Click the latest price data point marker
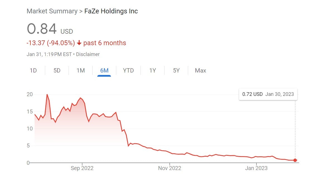Screen dimensions: 315x177 coord(295,160)
